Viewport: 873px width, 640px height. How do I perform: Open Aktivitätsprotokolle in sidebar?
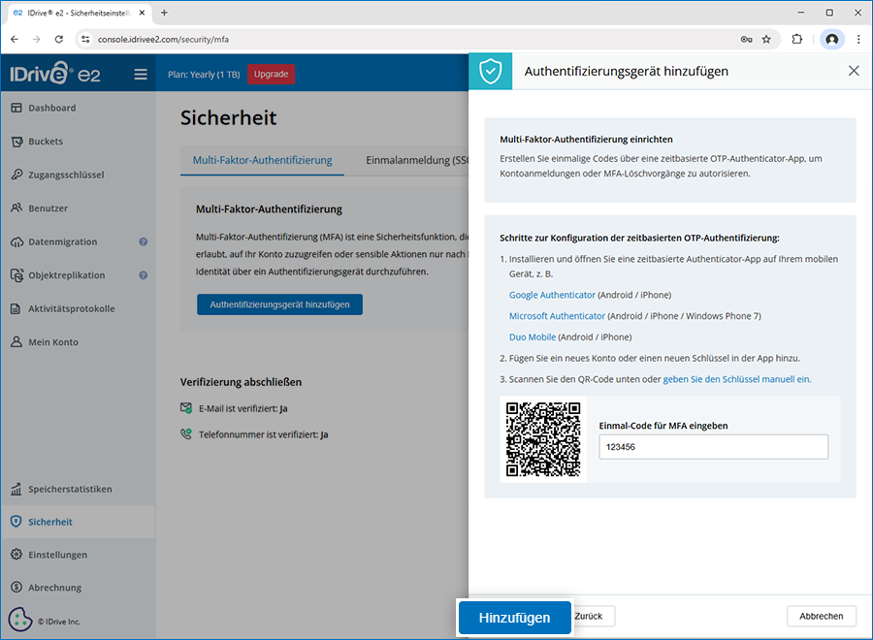point(72,308)
